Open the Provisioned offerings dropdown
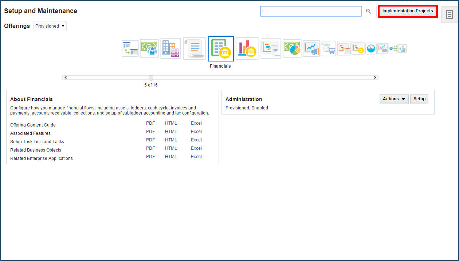 [50, 26]
